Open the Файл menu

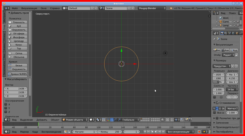[x=15, y=8]
